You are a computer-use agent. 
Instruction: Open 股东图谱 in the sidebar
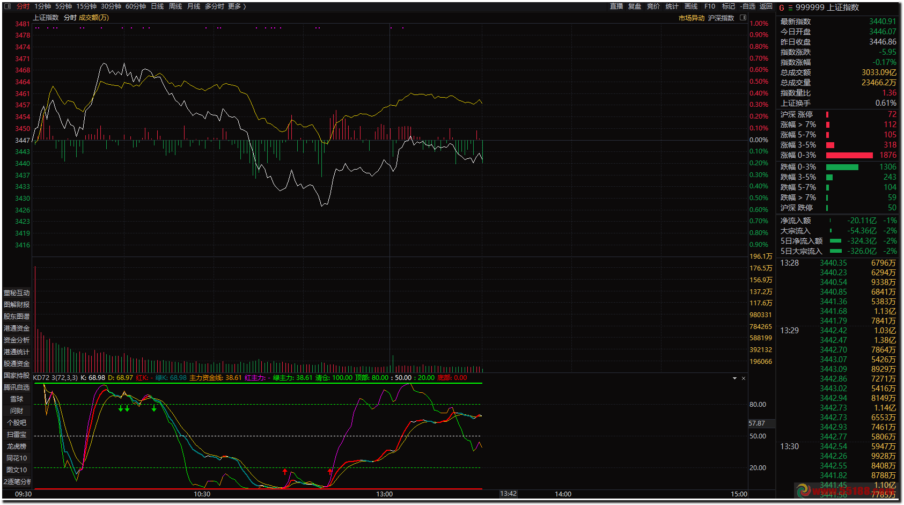coord(17,317)
